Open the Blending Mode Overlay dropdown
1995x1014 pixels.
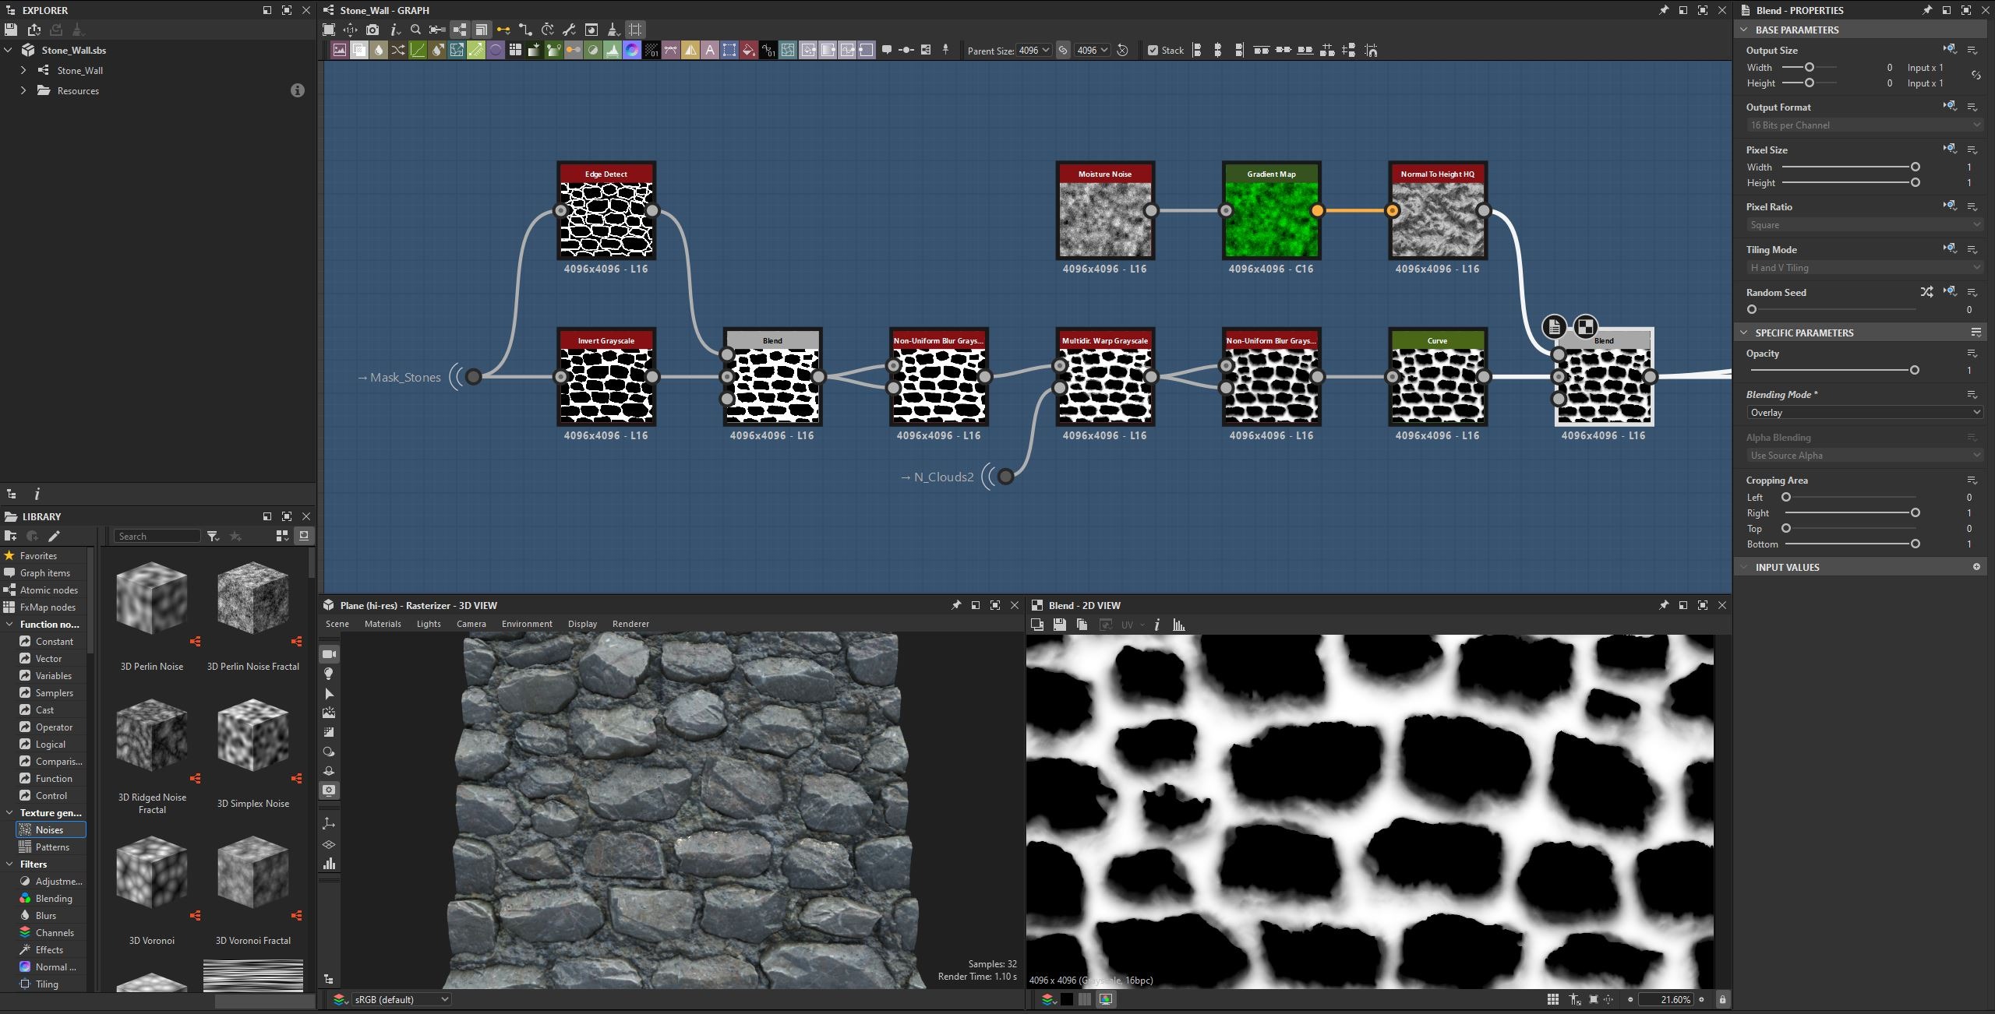pos(1864,413)
